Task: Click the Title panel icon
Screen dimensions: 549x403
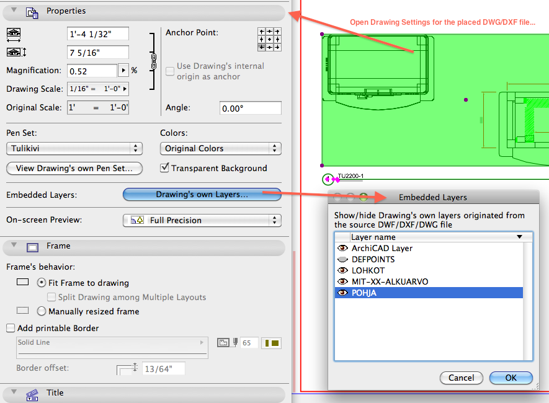Action: (31, 393)
